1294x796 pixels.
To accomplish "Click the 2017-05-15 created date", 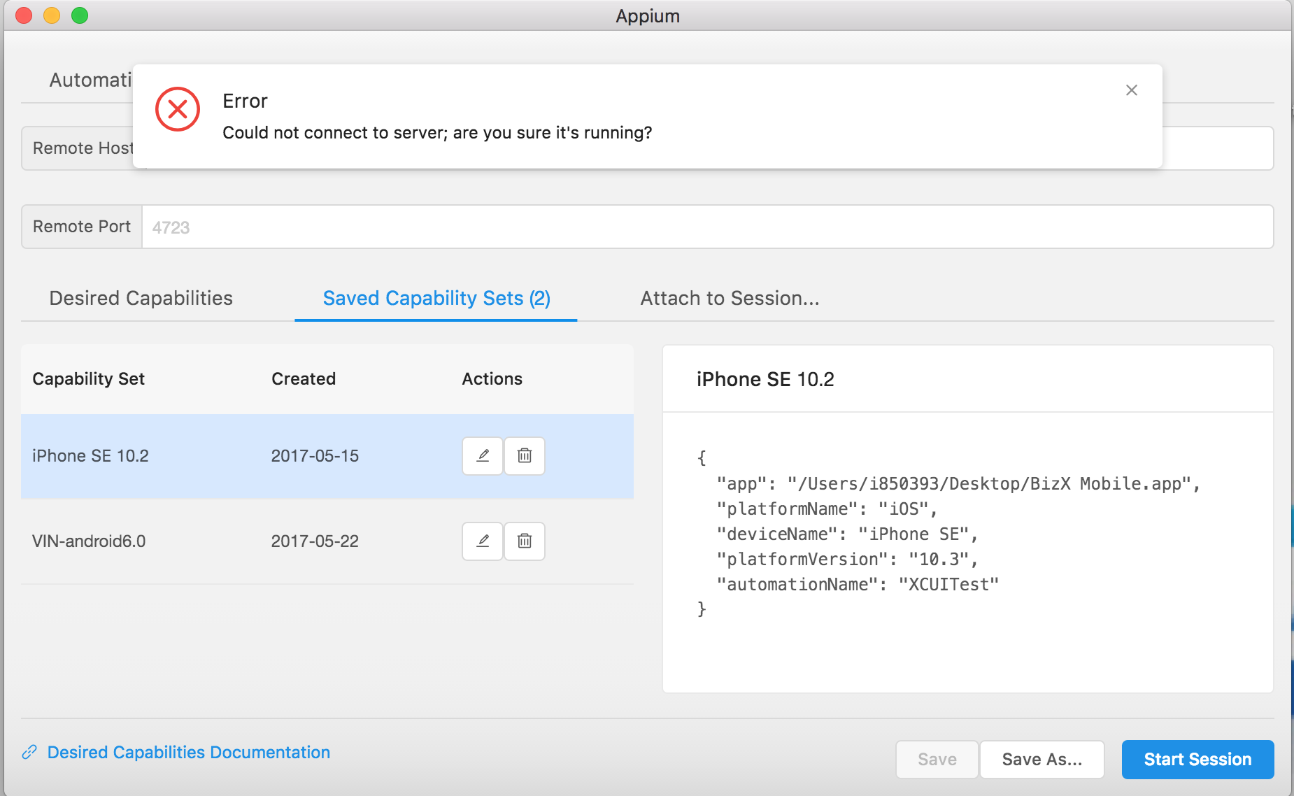I will tap(315, 456).
